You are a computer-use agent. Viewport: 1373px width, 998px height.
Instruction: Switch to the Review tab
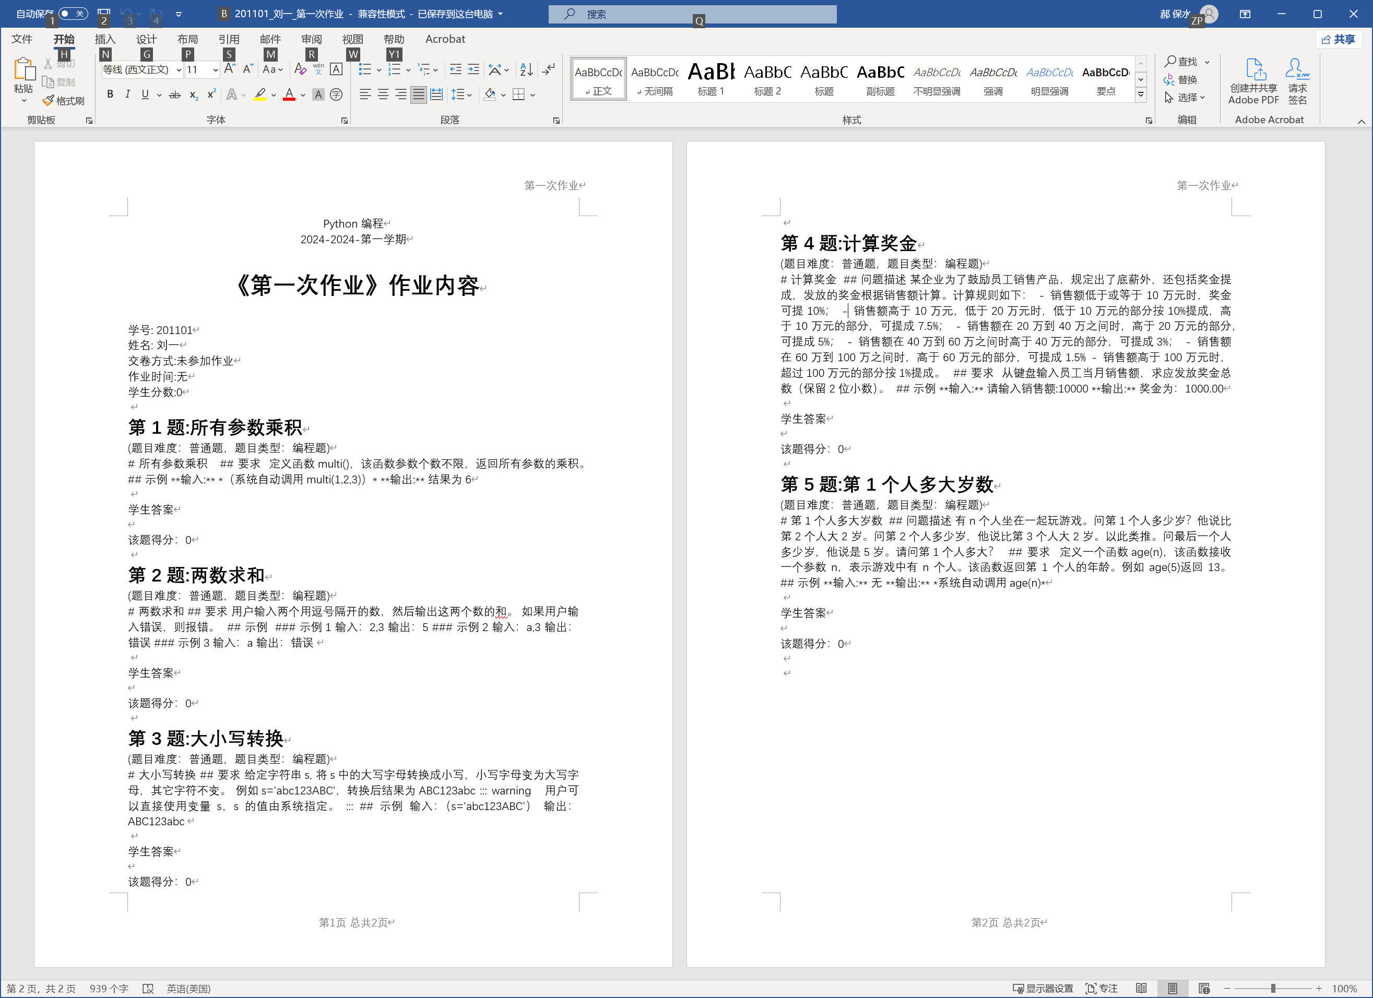point(311,39)
